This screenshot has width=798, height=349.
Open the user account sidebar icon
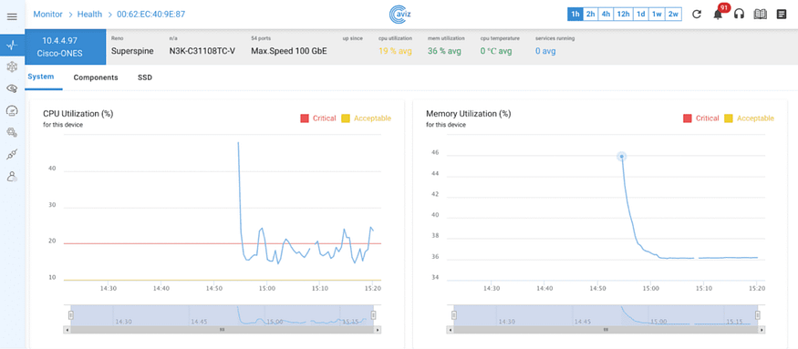tap(12, 177)
